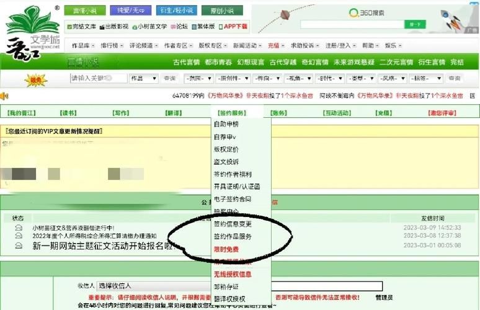
Task: Click the 纯爱/无CP button
Action: (131, 11)
